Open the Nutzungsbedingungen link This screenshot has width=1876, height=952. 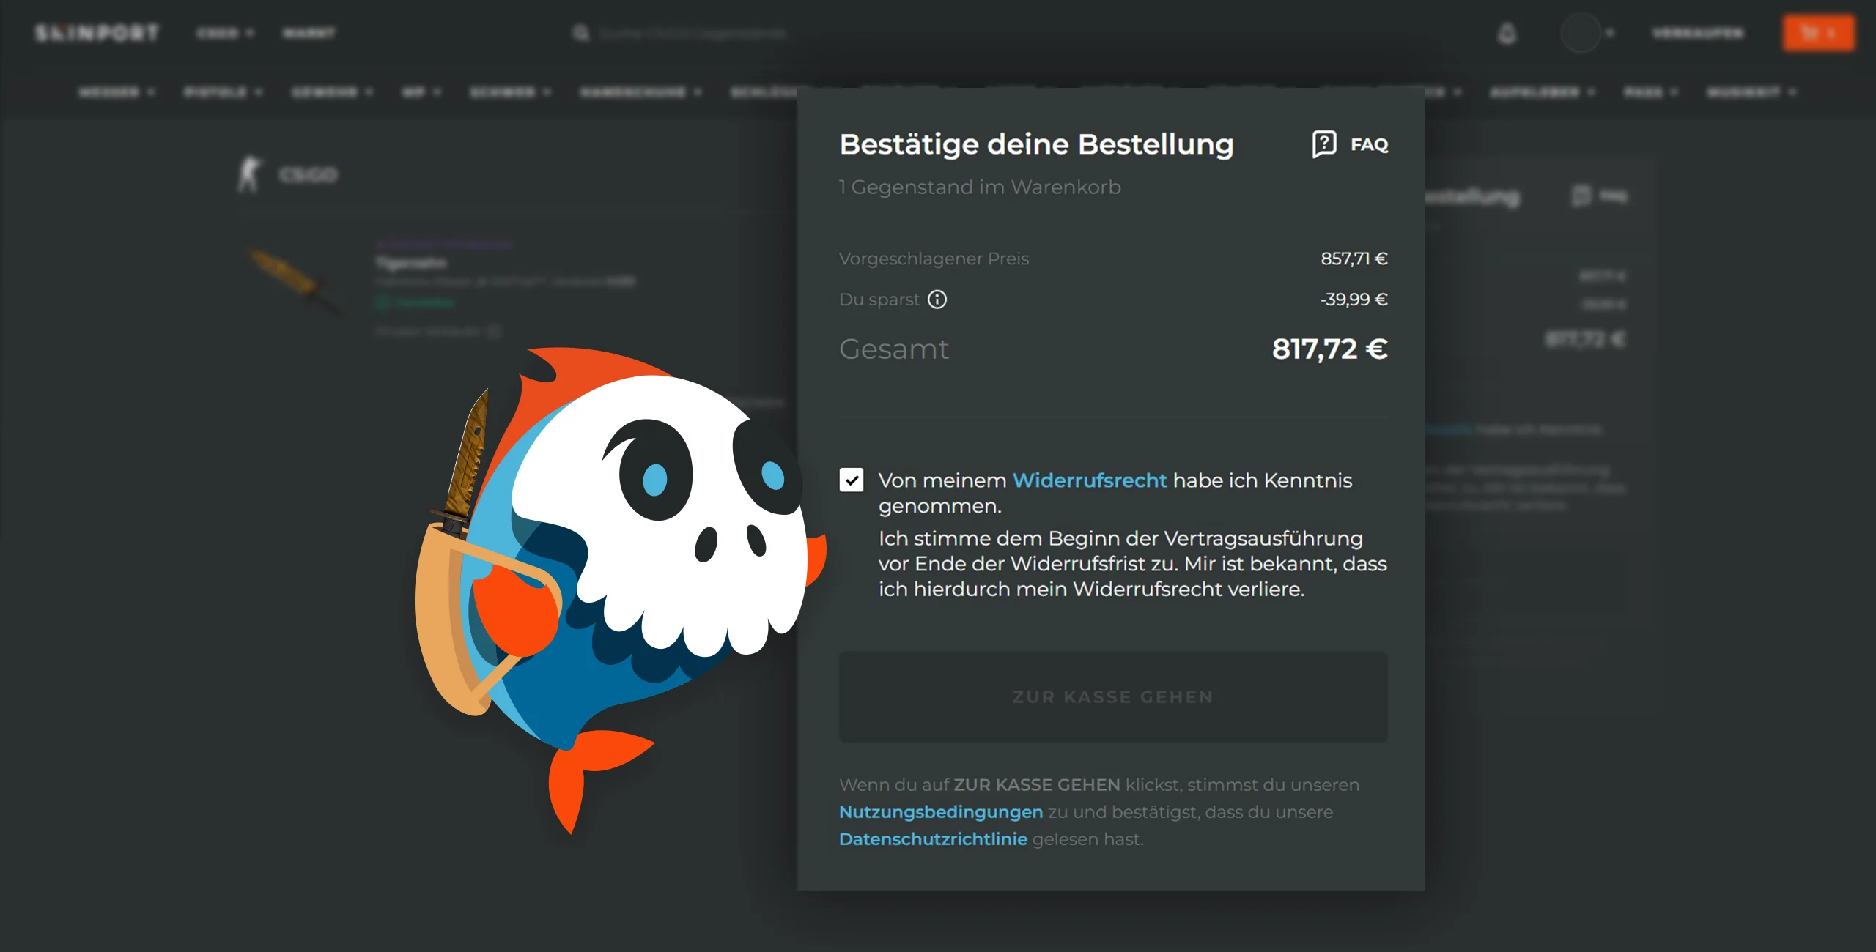pyautogui.click(x=940, y=812)
